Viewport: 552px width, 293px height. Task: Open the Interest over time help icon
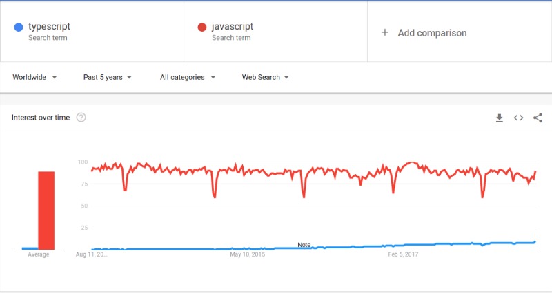pos(81,117)
